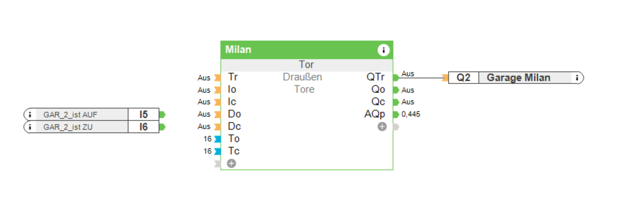Select the GAR_2_ist ZU input block

[83, 127]
